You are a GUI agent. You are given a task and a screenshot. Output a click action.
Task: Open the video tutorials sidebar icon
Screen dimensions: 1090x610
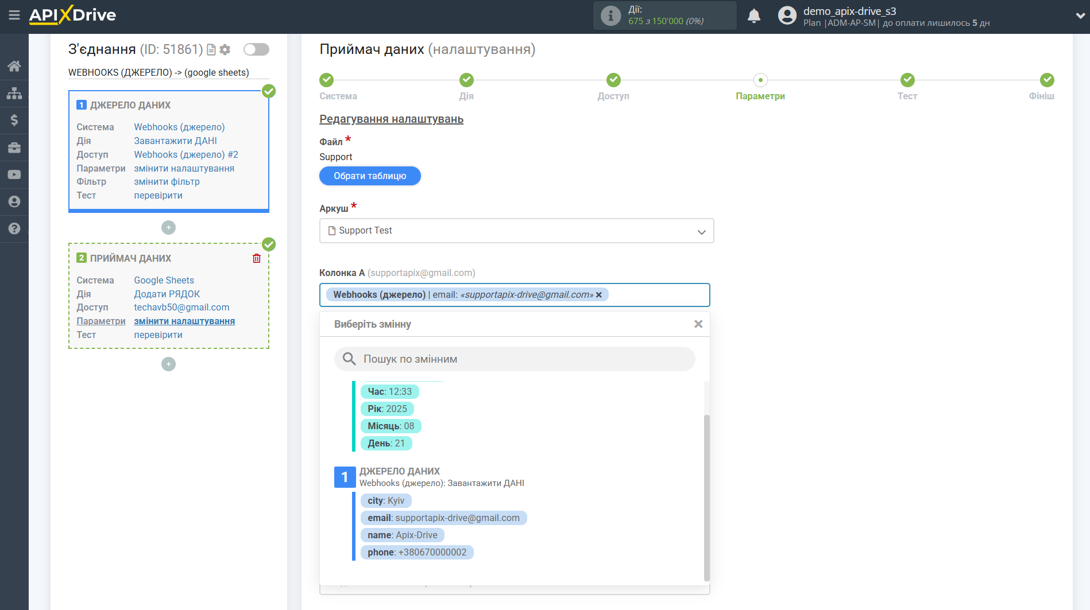click(x=14, y=174)
